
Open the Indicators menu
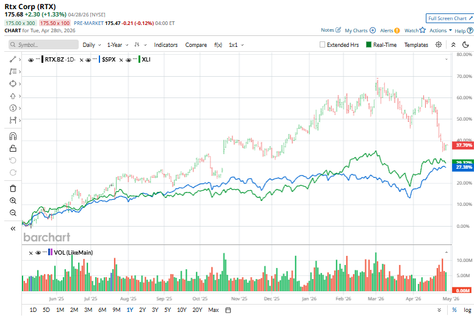[x=166, y=44]
